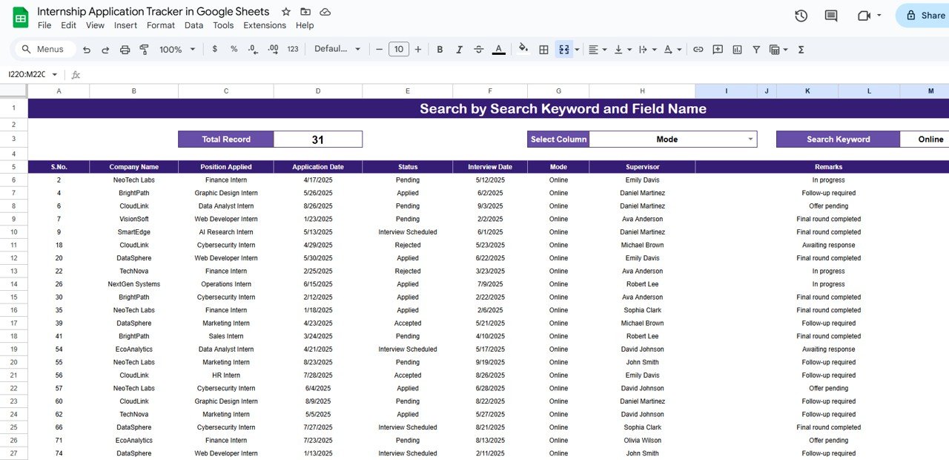Open the borders tool
The width and height of the screenshot is (949, 460).
[543, 50]
